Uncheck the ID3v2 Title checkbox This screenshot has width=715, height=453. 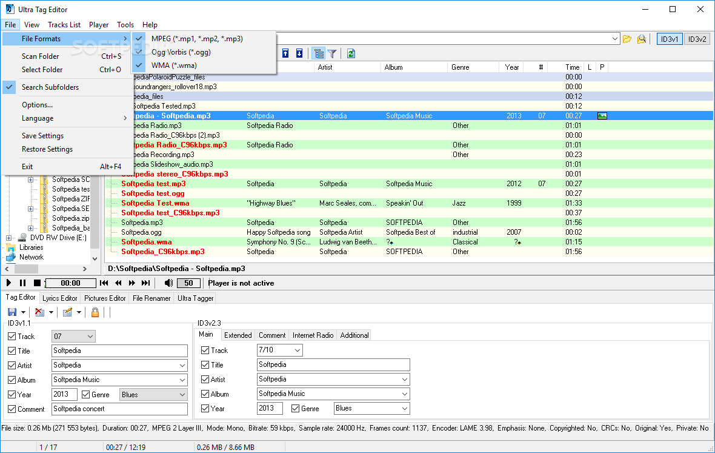[205, 365]
